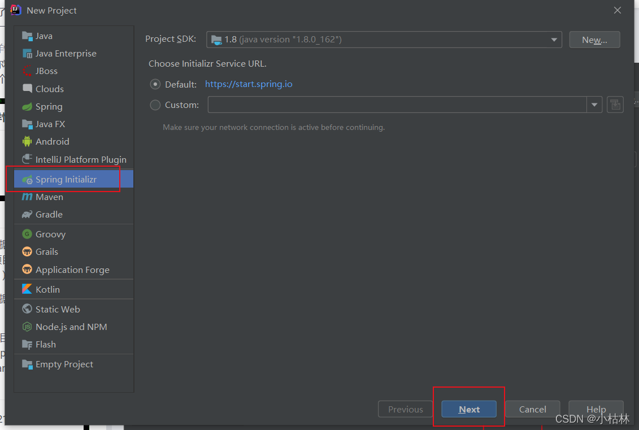Click the green Spring leaf icon

point(27,106)
